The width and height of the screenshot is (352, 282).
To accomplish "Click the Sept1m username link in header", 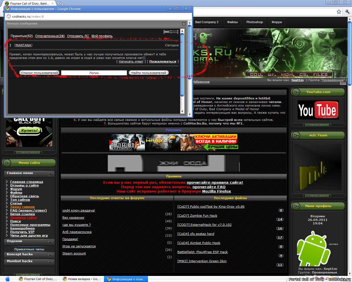I will pyautogui.click(x=298, y=80).
